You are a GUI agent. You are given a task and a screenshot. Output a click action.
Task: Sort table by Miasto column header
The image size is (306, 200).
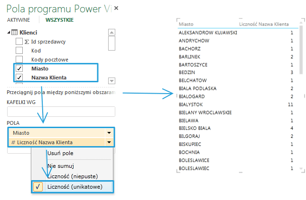click(x=186, y=23)
